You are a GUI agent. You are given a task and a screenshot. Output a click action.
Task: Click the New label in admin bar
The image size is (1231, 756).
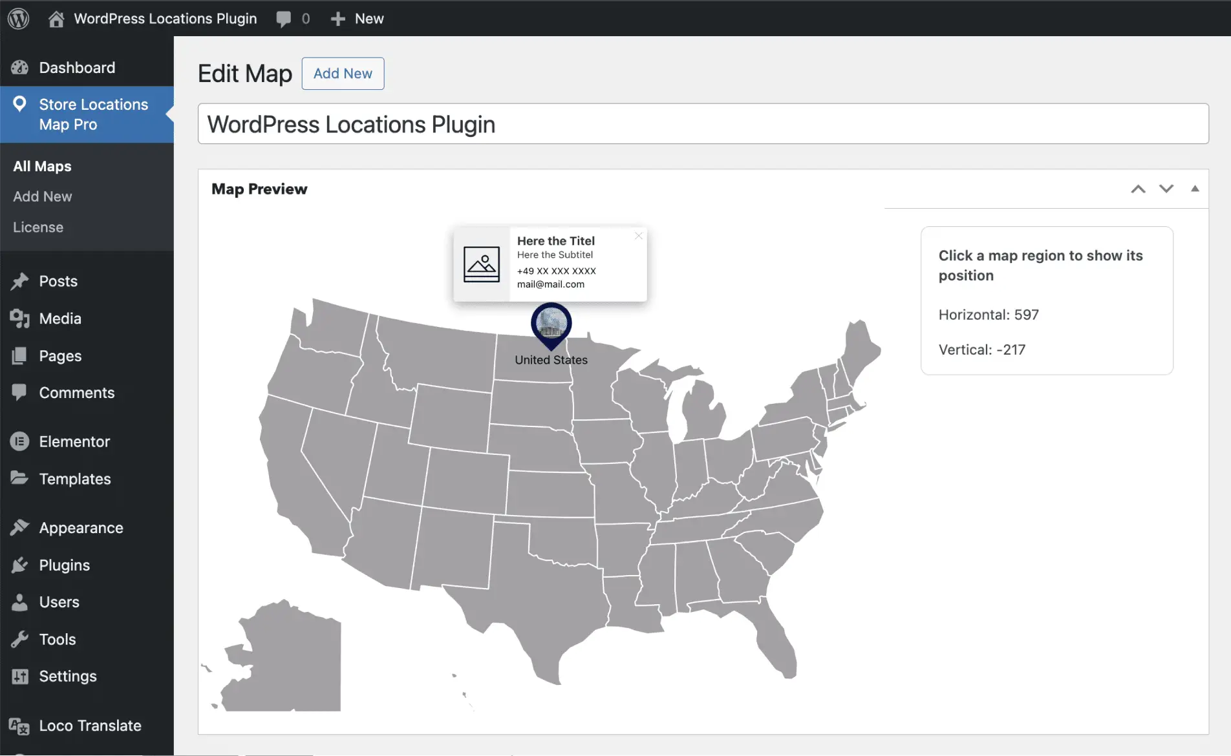coord(369,19)
